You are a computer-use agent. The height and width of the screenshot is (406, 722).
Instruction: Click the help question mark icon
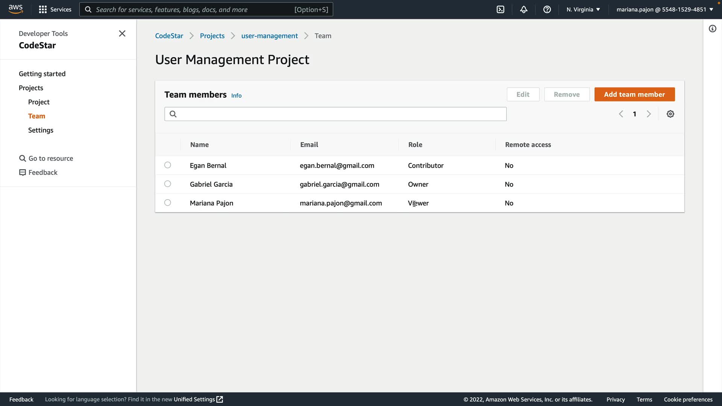click(x=547, y=9)
